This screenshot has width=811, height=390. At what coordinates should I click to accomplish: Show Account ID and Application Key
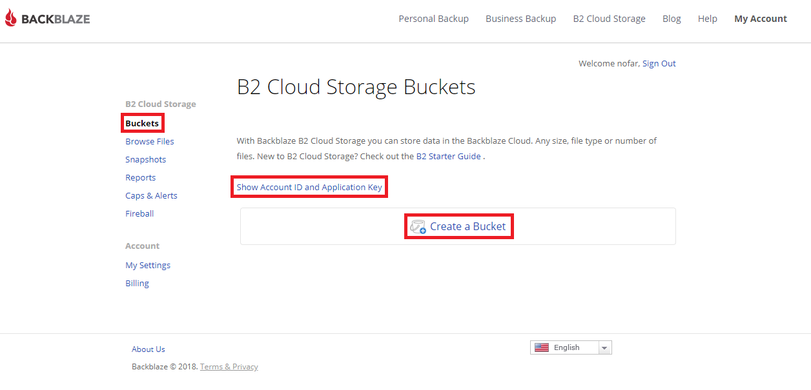(x=309, y=187)
